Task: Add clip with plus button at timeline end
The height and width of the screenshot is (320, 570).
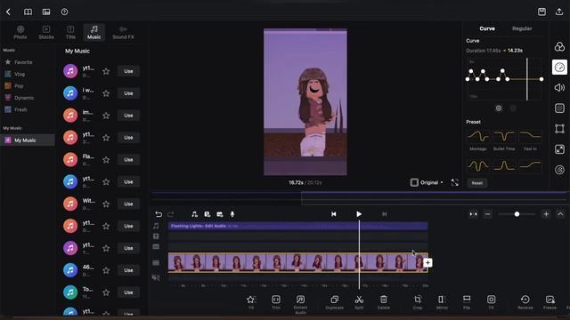Action: click(x=427, y=263)
